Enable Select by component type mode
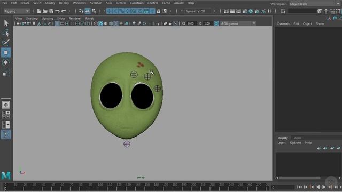Image resolution: width=342 pixels, height=192 pixels. (x=94, y=11)
